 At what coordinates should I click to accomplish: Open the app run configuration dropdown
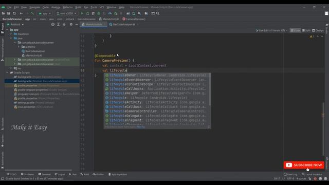tap(45, 13)
